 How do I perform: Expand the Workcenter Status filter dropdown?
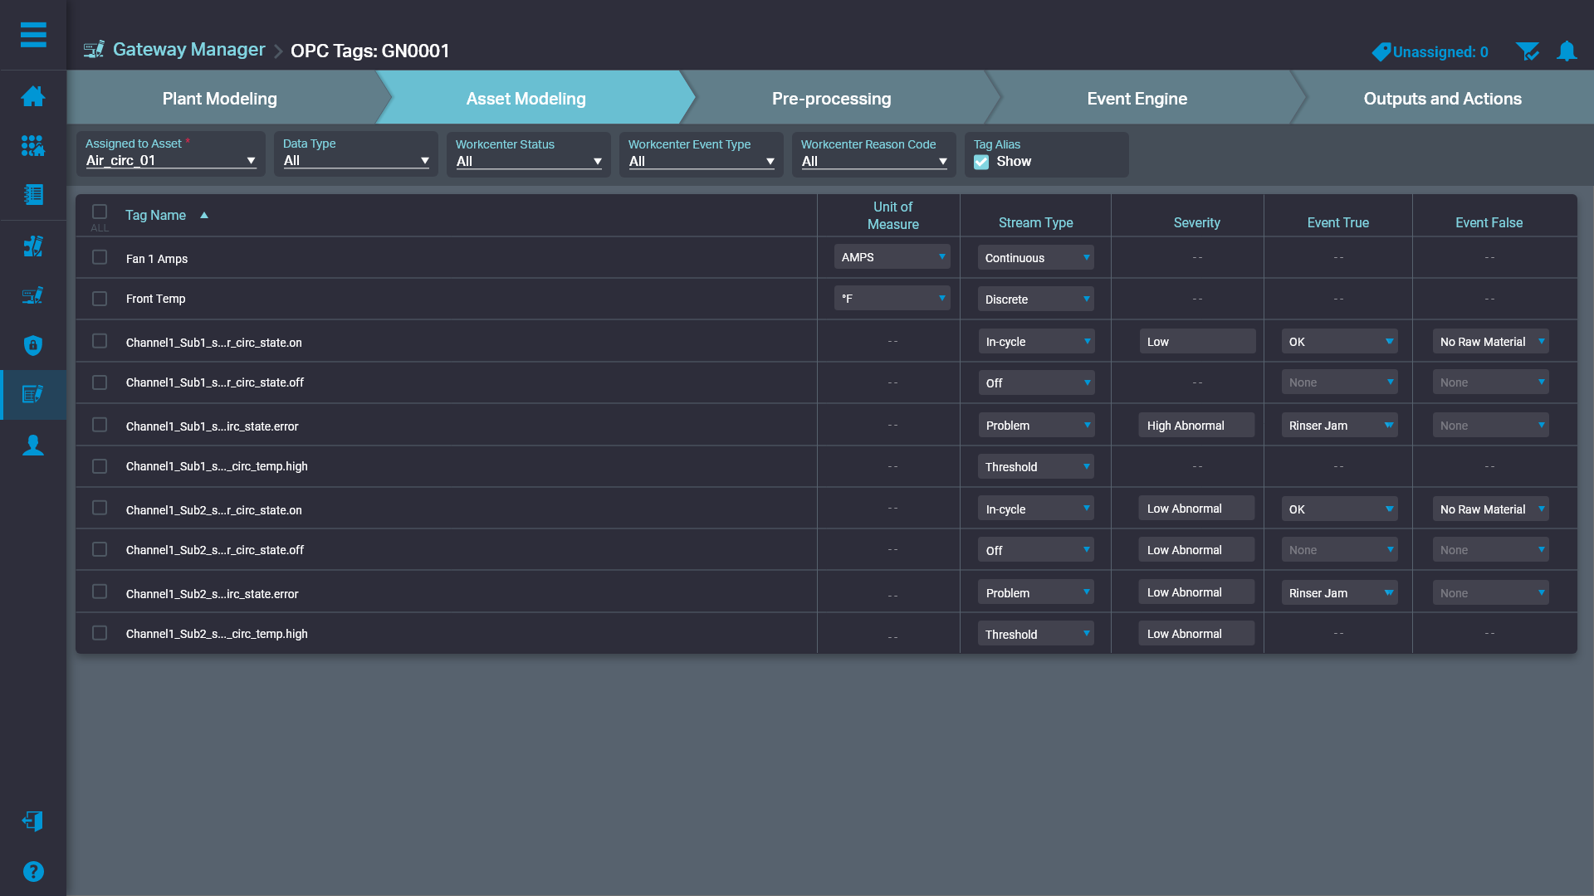[x=529, y=162]
